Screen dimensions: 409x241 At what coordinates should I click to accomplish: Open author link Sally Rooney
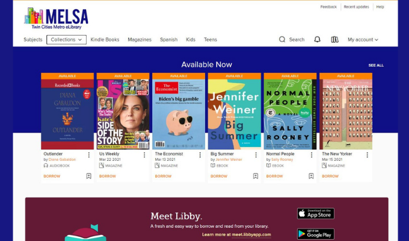(282, 160)
